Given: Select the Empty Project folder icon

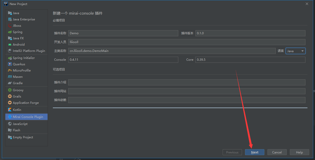Looking at the screenshot, I should pyautogui.click(x=10, y=137).
